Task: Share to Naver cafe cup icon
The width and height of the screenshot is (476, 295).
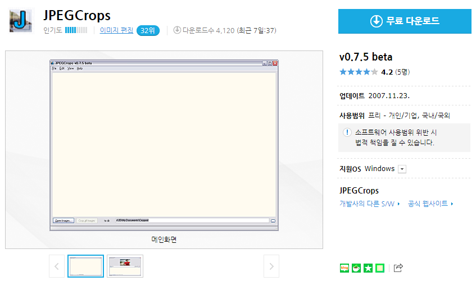Action: coord(356,268)
